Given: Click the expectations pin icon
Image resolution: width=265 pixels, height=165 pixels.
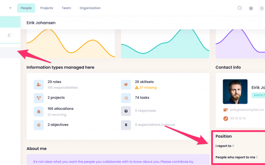Looking at the screenshot, I should [126, 125].
